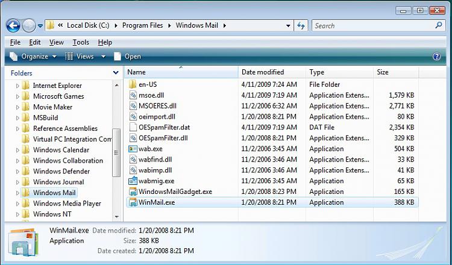Sort by the Date modified column header
This screenshot has width=452, height=265.
point(272,72)
